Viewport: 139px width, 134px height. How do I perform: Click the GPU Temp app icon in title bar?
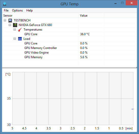(x=5, y=4)
